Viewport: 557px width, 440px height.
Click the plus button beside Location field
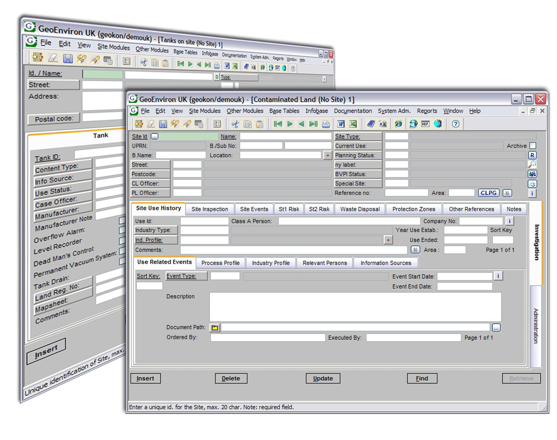[327, 155]
